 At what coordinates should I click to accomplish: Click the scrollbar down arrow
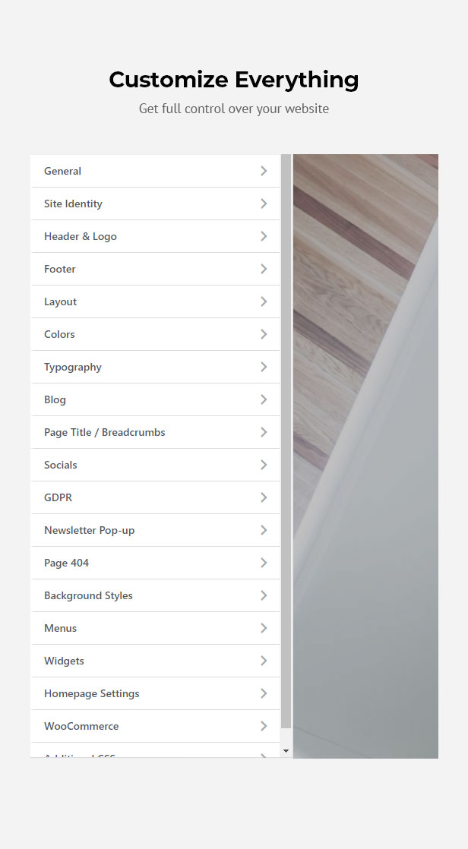point(286,751)
